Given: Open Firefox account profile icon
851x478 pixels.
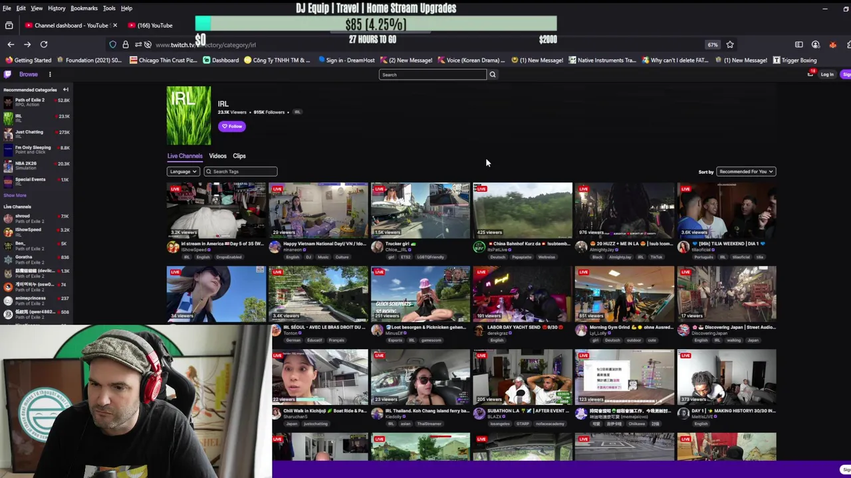Looking at the screenshot, I should coord(816,44).
